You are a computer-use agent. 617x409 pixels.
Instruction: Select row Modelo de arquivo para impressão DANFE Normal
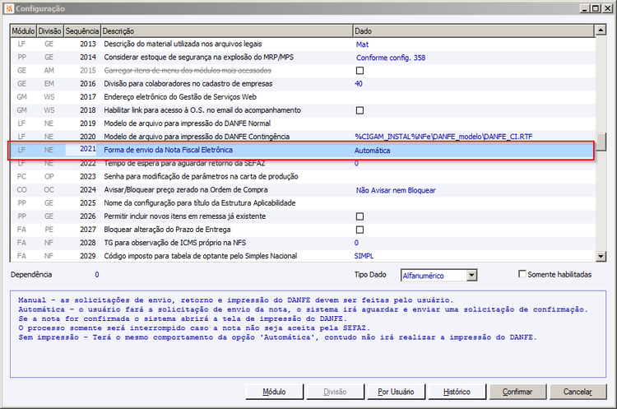pyautogui.click(x=303, y=123)
